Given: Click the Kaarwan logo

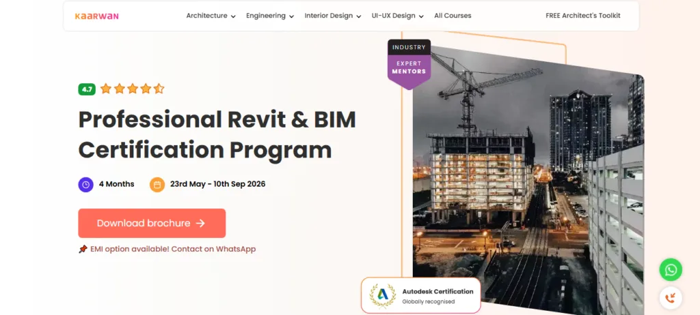Looking at the screenshot, I should [96, 16].
